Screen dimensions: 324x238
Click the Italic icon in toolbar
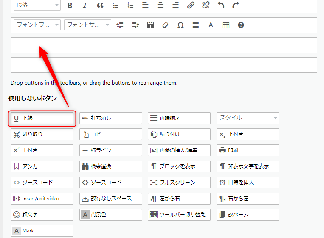pos(85,5)
